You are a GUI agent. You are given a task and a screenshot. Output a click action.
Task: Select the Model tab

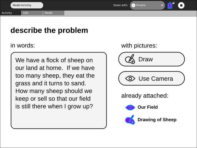click(x=54, y=13)
